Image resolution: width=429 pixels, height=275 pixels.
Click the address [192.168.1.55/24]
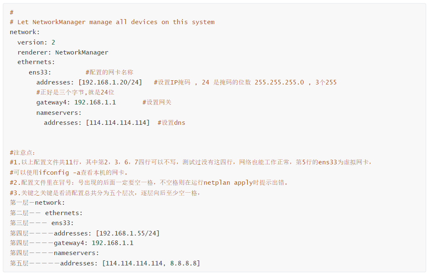click(128, 233)
